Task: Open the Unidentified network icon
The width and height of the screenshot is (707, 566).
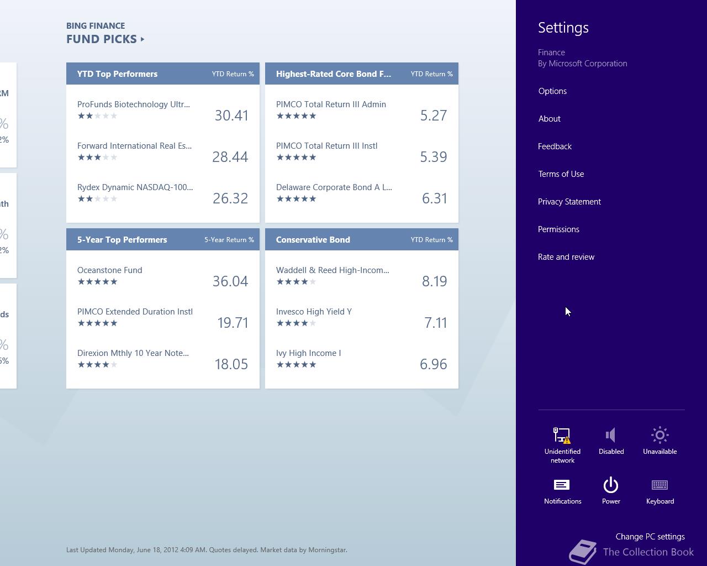Action: point(562,436)
